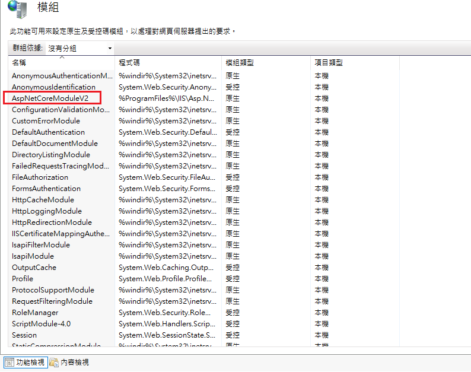Click the ScriptModule-4.0 row

[x=41, y=324]
